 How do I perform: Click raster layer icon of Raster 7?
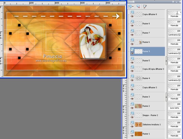[132, 31]
